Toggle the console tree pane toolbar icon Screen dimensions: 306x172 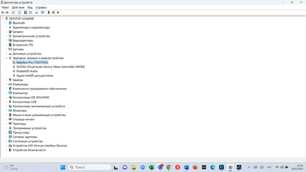tap(13, 12)
